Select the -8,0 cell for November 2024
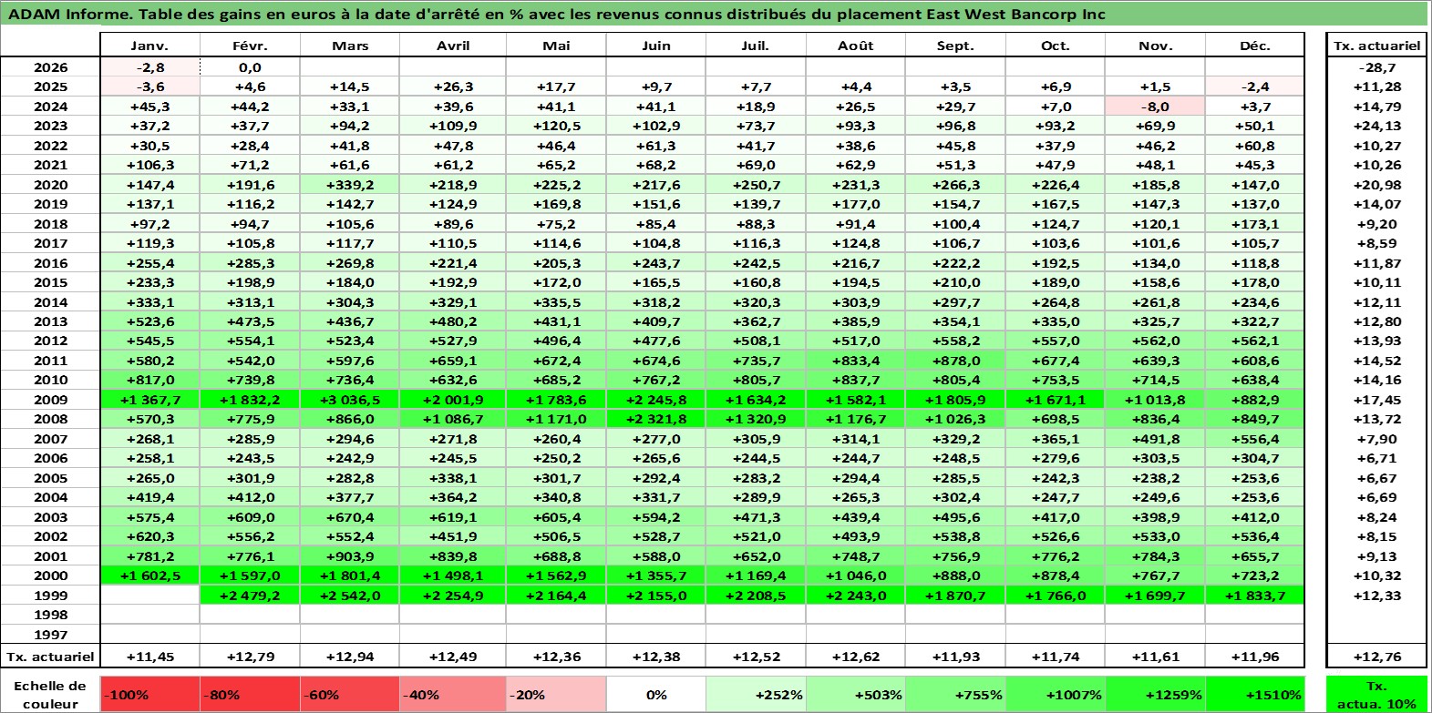The width and height of the screenshot is (1432, 713). 1155,107
